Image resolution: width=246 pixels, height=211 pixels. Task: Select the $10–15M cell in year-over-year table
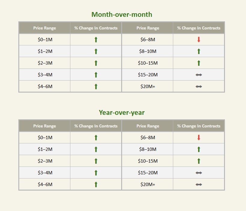point(148,161)
